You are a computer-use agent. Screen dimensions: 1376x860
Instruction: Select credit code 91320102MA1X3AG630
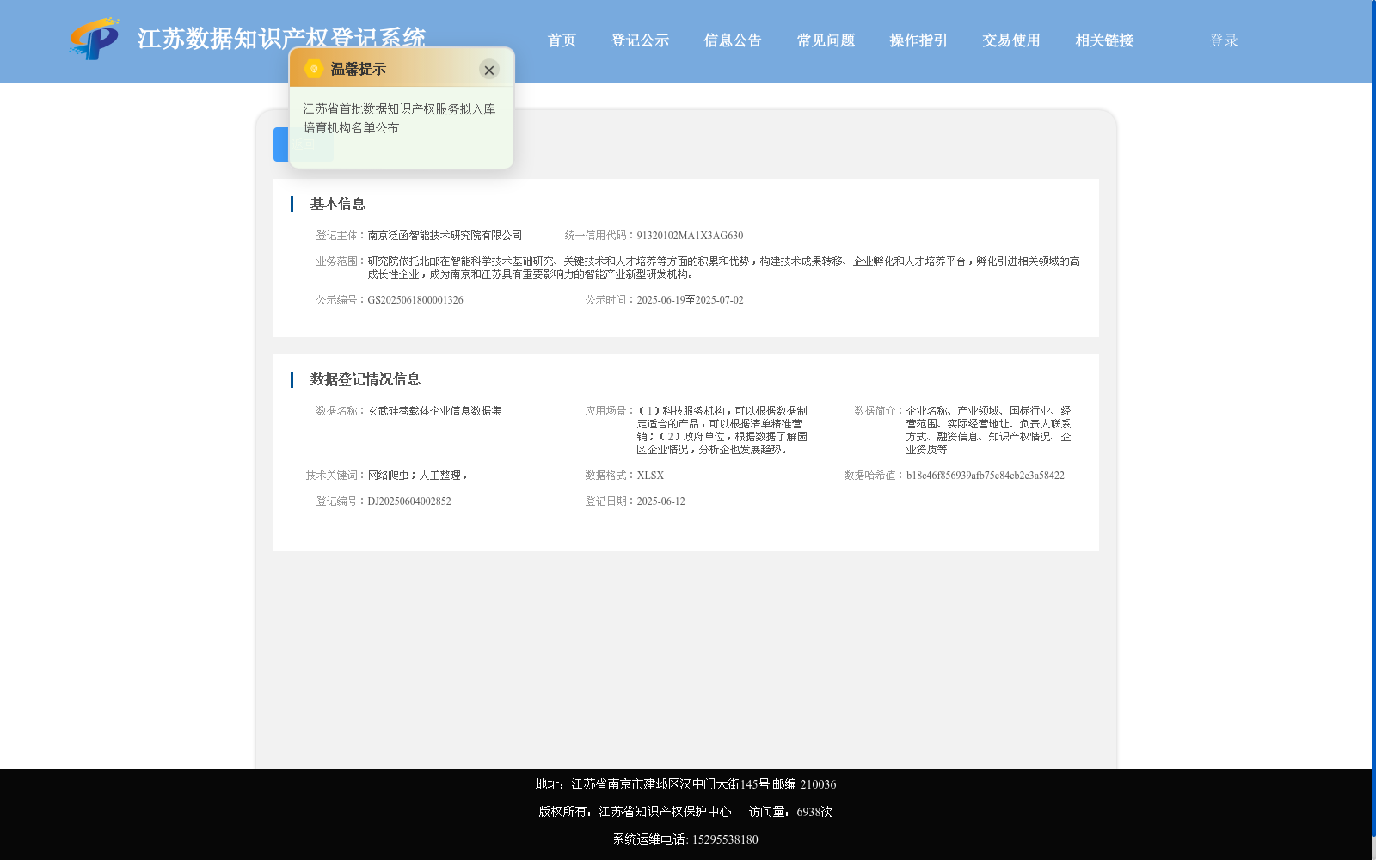(690, 236)
